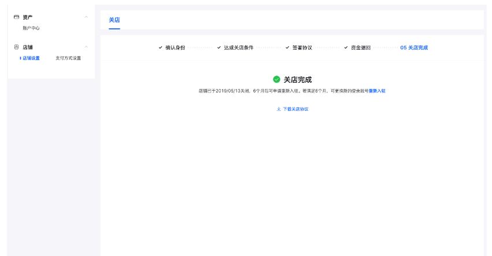This screenshot has width=492, height=256.
Task: Click the 关店完成 heading text
Action: [298, 80]
